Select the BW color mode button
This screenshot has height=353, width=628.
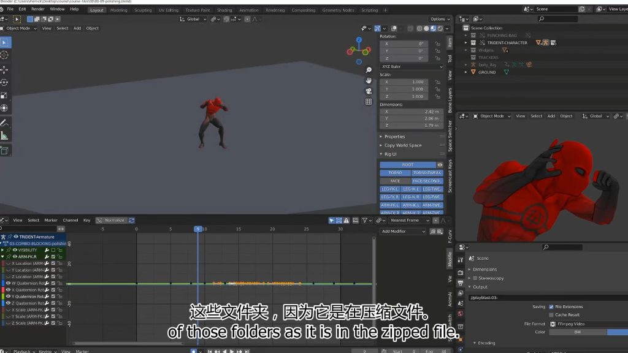point(578,332)
